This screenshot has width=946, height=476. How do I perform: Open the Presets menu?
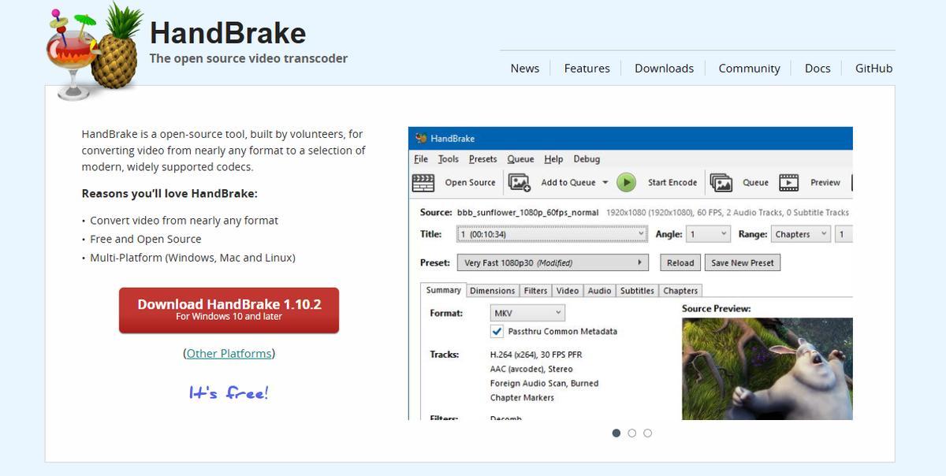pyautogui.click(x=482, y=159)
